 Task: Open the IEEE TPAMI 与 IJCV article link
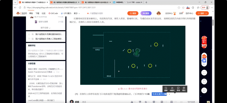(45, 78)
